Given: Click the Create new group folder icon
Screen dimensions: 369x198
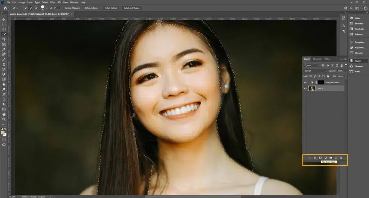Looking at the screenshot, I should (x=331, y=158).
